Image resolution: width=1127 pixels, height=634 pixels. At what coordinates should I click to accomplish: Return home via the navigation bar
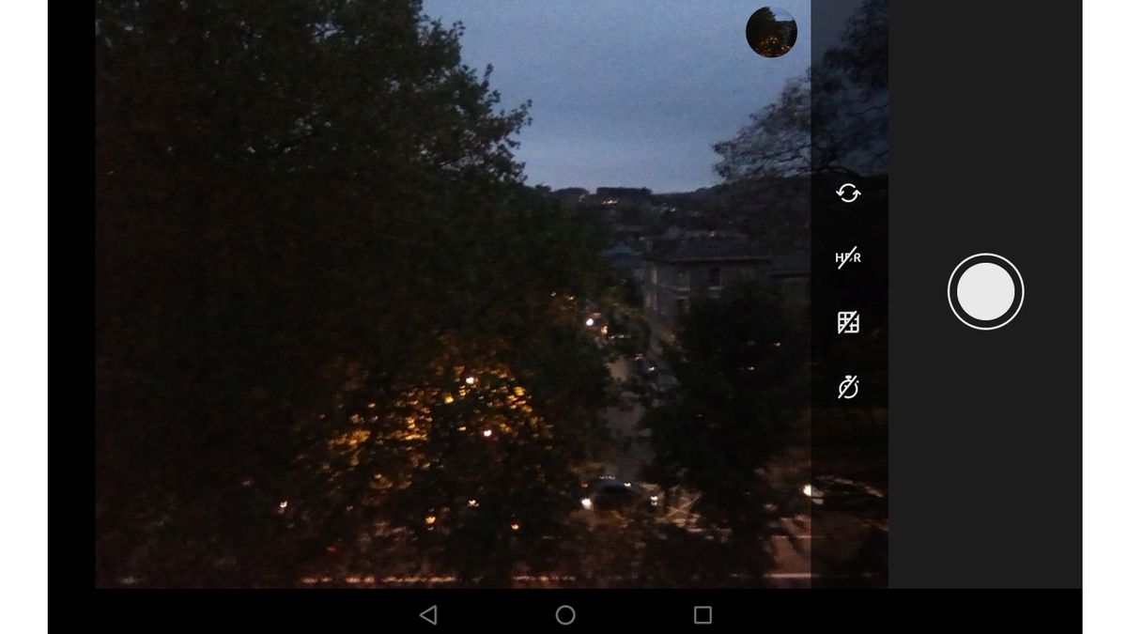tap(564, 612)
